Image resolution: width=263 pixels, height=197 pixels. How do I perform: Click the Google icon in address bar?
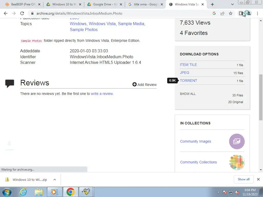coord(214,13)
